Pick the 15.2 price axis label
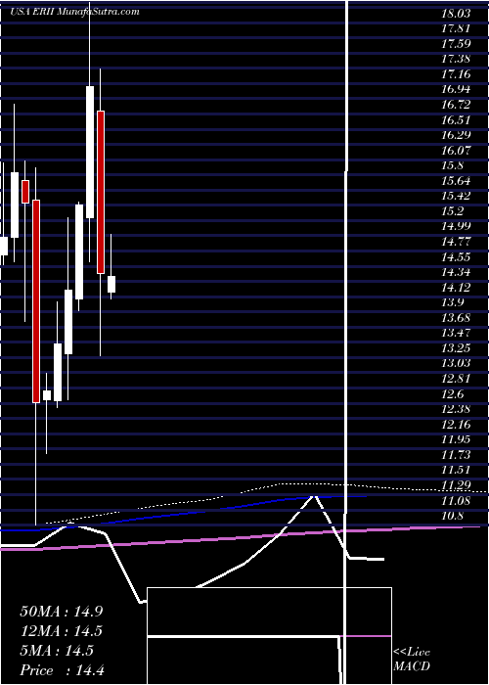The image size is (489, 685). click(x=453, y=211)
